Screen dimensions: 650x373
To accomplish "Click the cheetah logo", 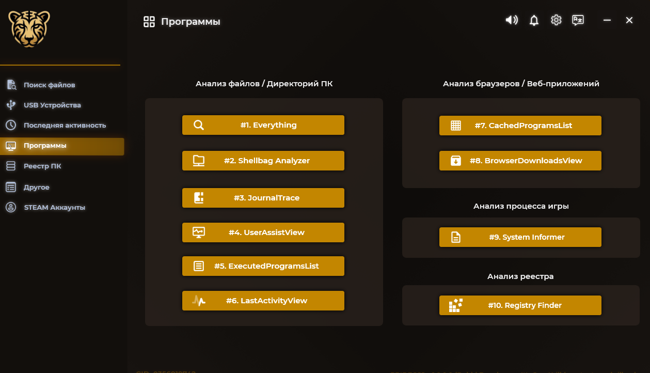I will click(x=29, y=29).
